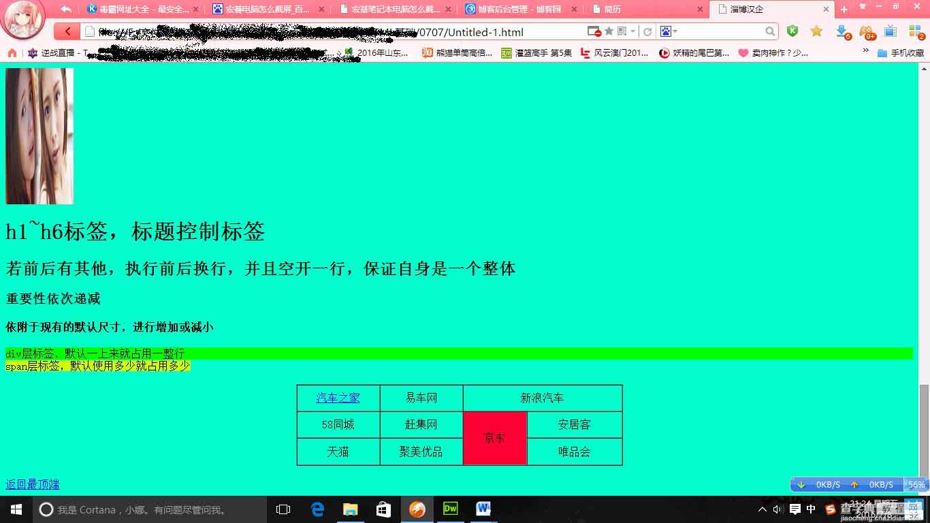This screenshot has width=930, height=523.
Task: Show hidden system tray icons chevron
Action: click(x=763, y=509)
